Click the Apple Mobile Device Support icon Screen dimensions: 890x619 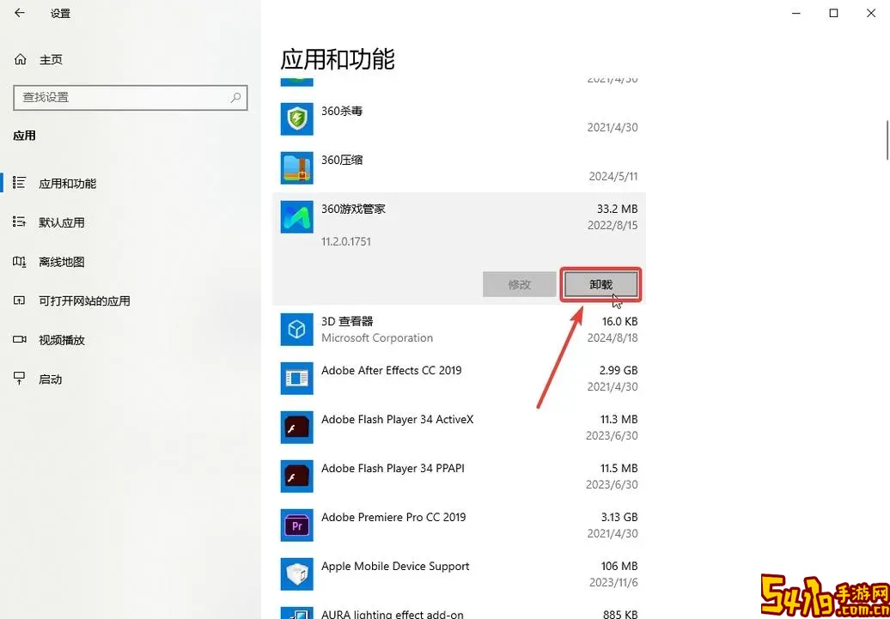pos(297,574)
